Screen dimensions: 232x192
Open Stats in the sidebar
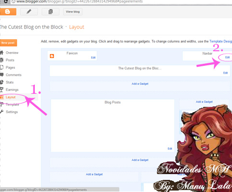(10, 82)
